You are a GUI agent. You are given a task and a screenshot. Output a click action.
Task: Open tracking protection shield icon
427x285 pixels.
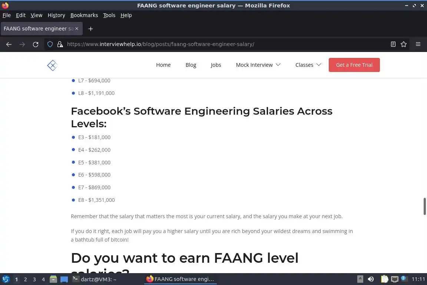(x=50, y=44)
